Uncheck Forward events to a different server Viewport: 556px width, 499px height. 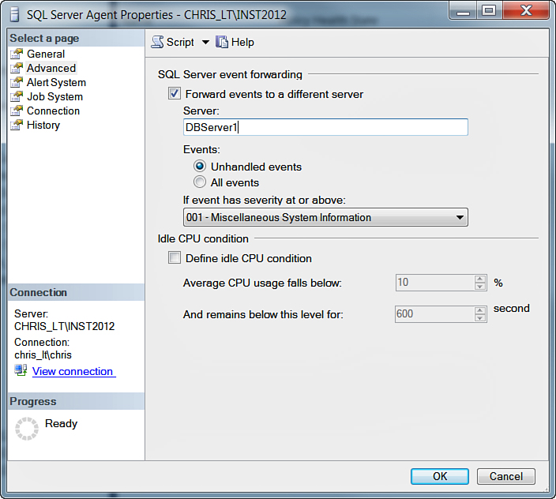coord(175,94)
